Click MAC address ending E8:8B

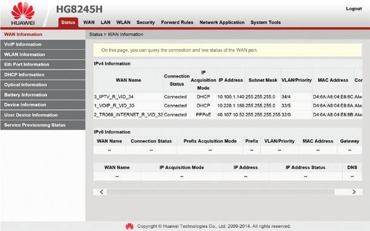pos(333,115)
